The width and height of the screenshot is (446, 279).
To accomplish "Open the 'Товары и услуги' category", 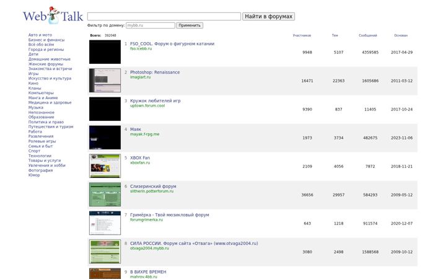I will (45, 161).
